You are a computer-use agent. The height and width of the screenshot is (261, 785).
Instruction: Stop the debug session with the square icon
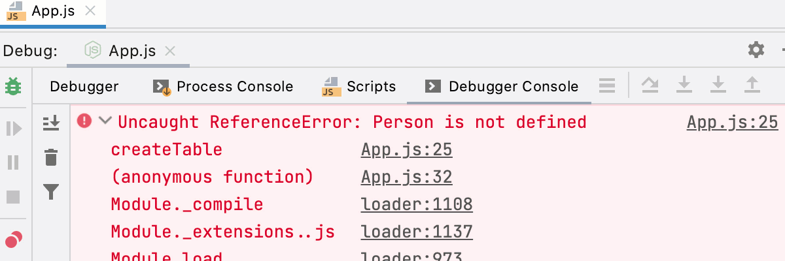click(14, 197)
